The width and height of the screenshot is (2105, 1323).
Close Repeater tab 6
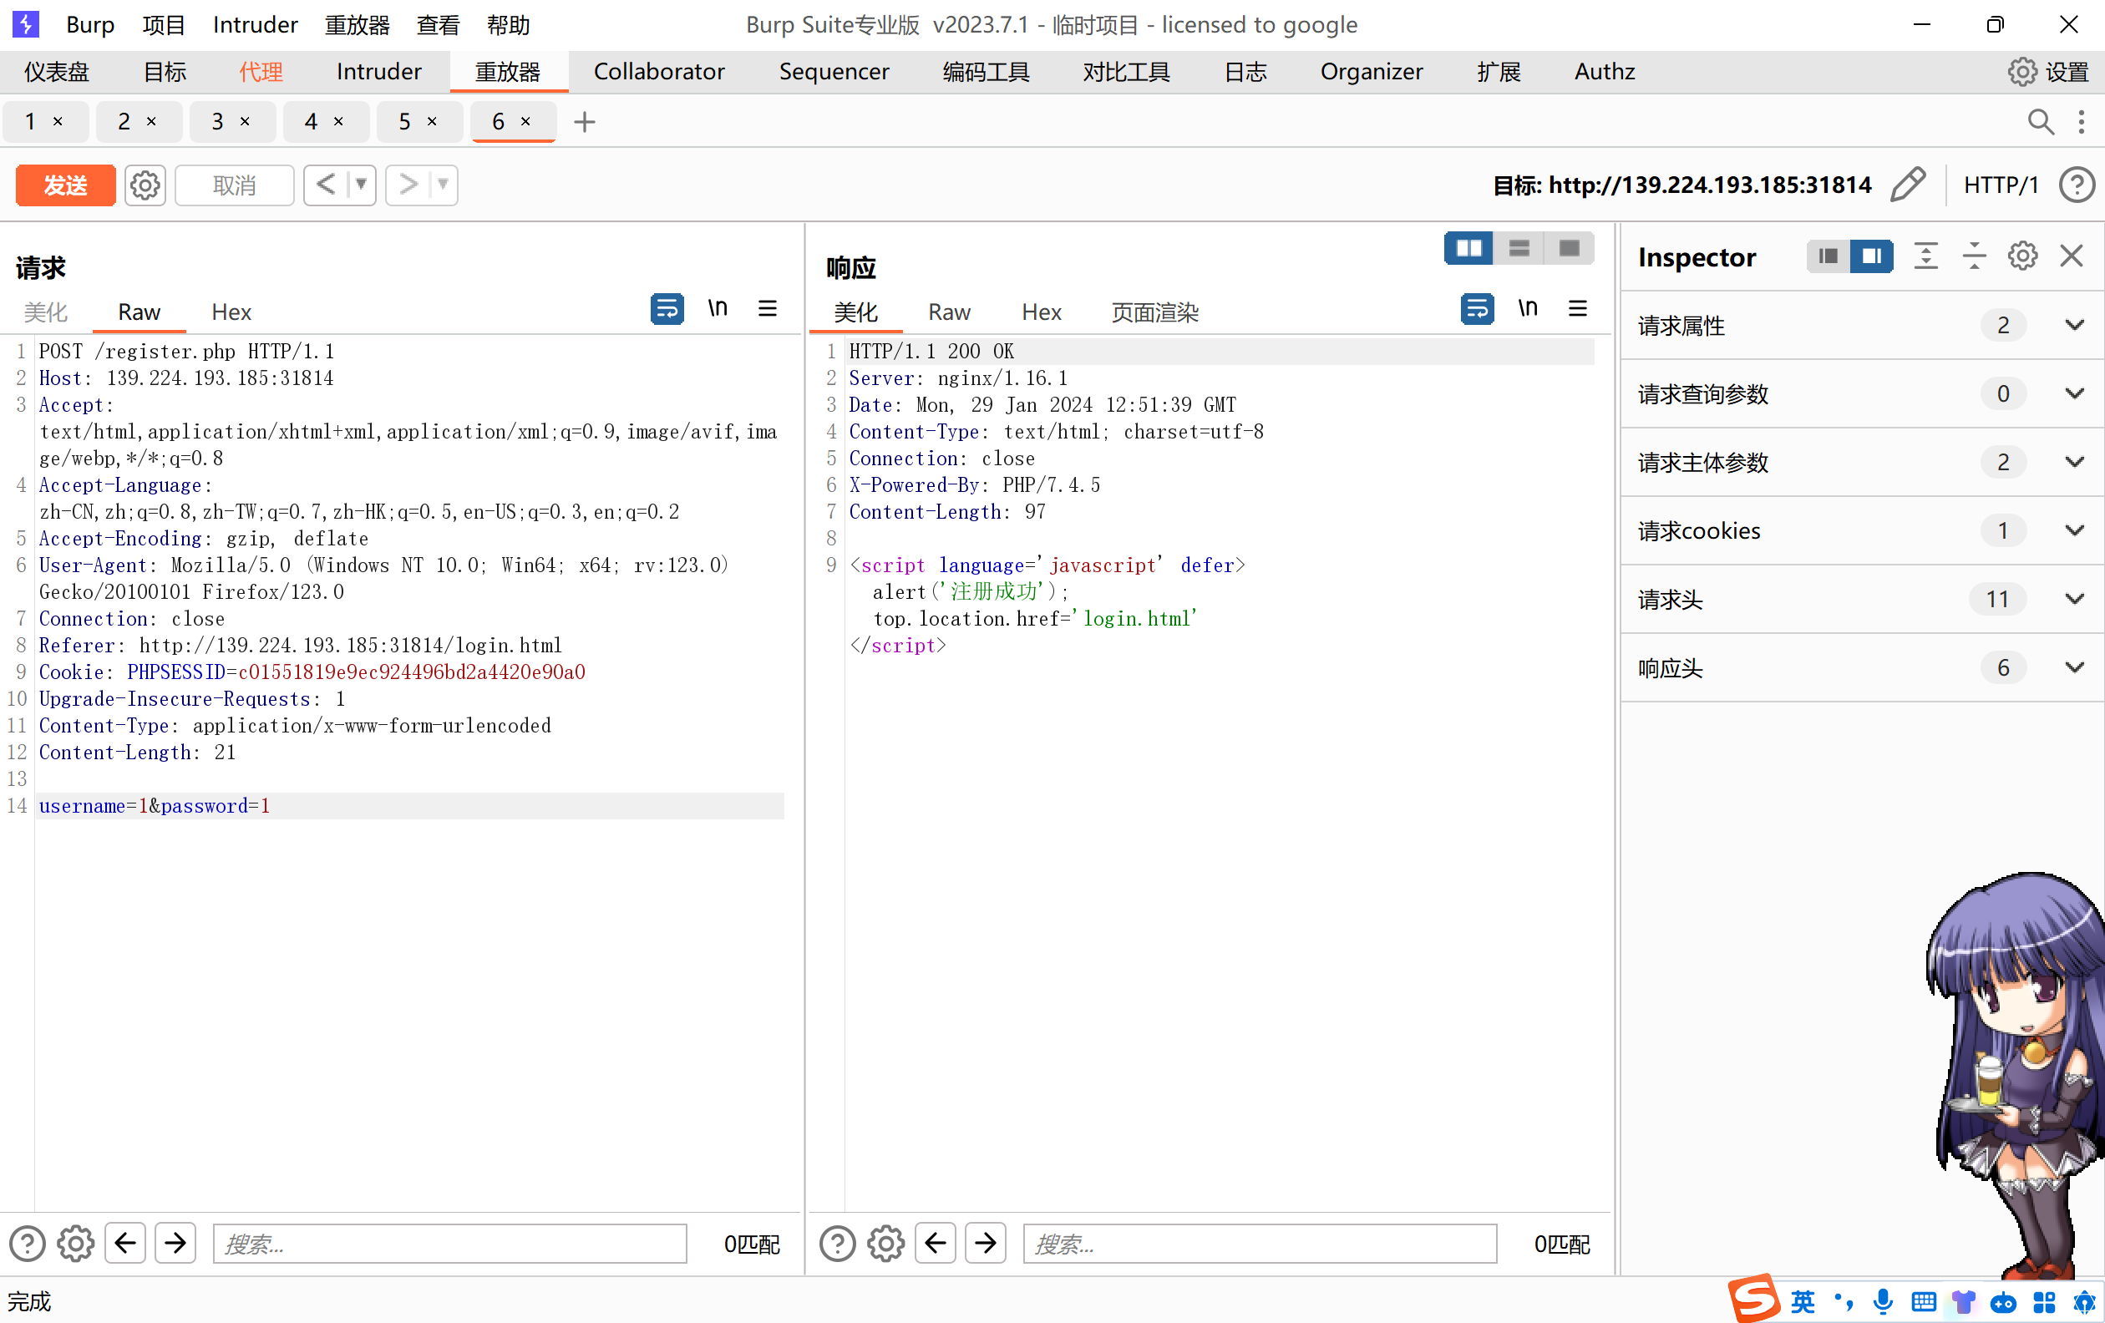pos(525,122)
